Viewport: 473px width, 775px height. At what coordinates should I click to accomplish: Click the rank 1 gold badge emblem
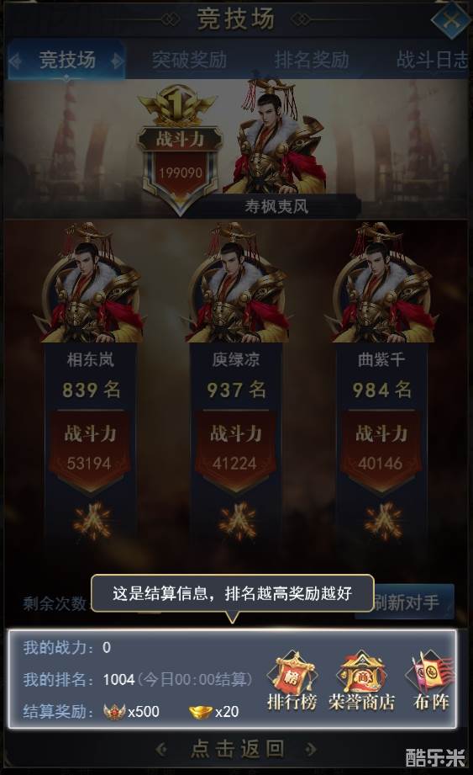tap(177, 105)
